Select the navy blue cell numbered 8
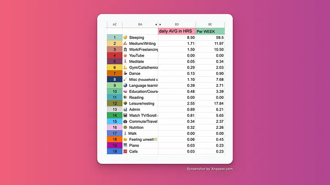 point(114,79)
